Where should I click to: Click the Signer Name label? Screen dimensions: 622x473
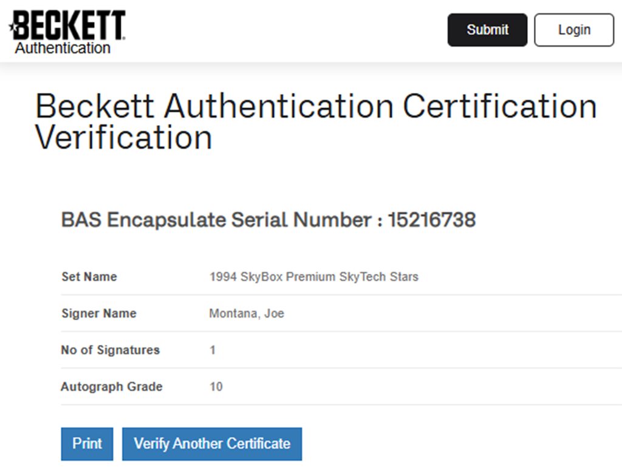99,313
